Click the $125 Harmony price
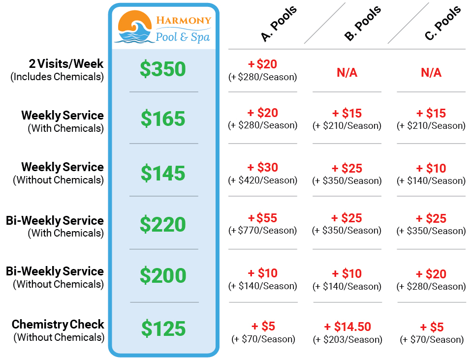This screenshot has height=359, width=472. pos(163,329)
